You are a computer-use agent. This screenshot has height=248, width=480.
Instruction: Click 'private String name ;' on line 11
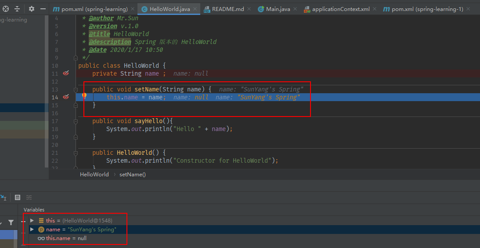129,73
